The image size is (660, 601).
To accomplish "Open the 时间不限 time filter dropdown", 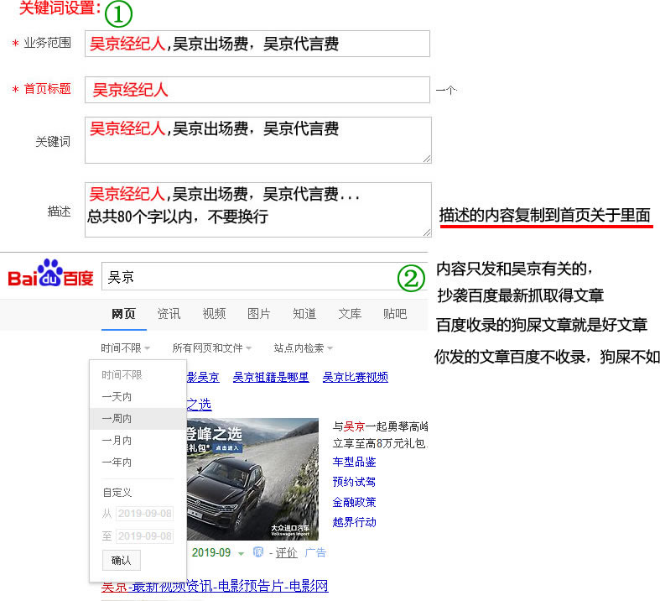I will pos(125,348).
